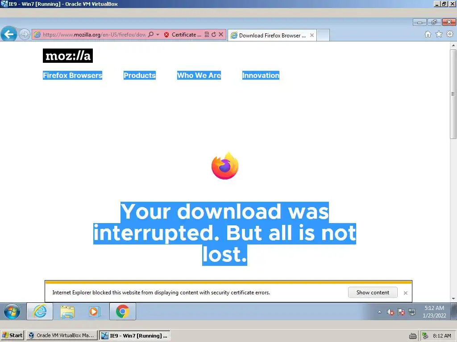Open Internet Explorer from Win7 taskbar
The height and width of the screenshot is (342, 457).
click(x=40, y=311)
